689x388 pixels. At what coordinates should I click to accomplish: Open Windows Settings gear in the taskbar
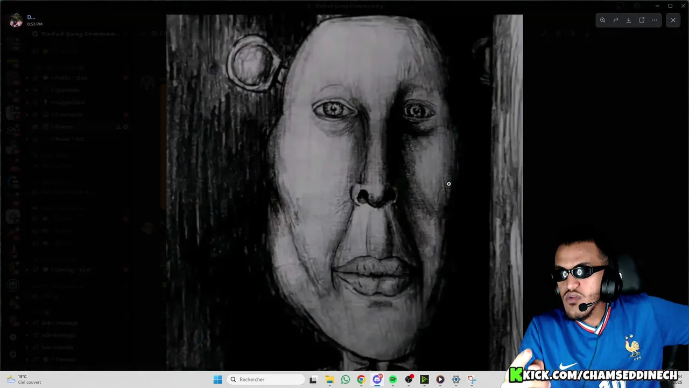(x=456, y=379)
